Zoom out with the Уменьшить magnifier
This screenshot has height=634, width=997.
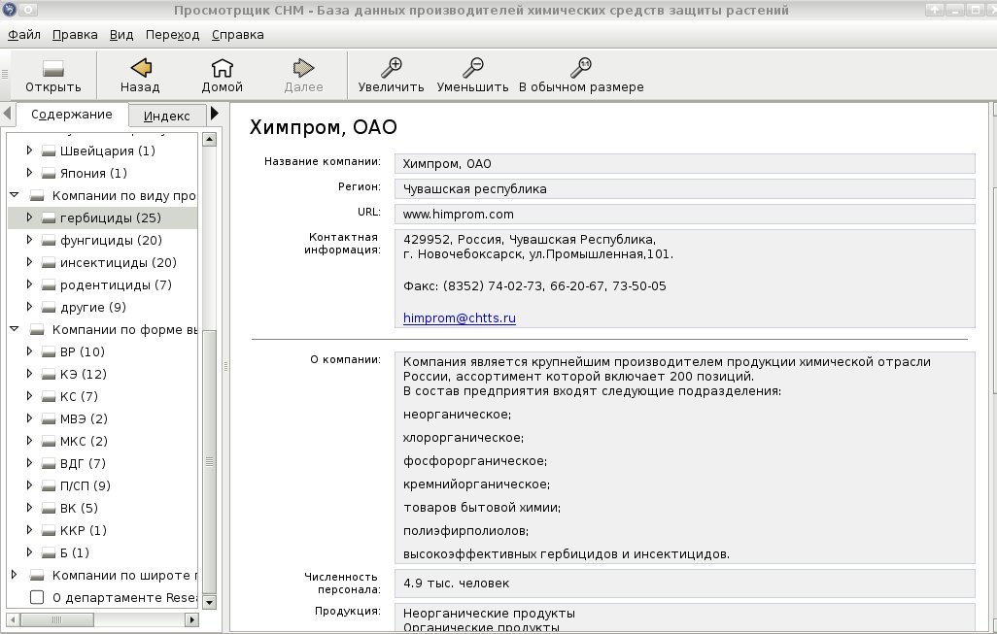(472, 67)
